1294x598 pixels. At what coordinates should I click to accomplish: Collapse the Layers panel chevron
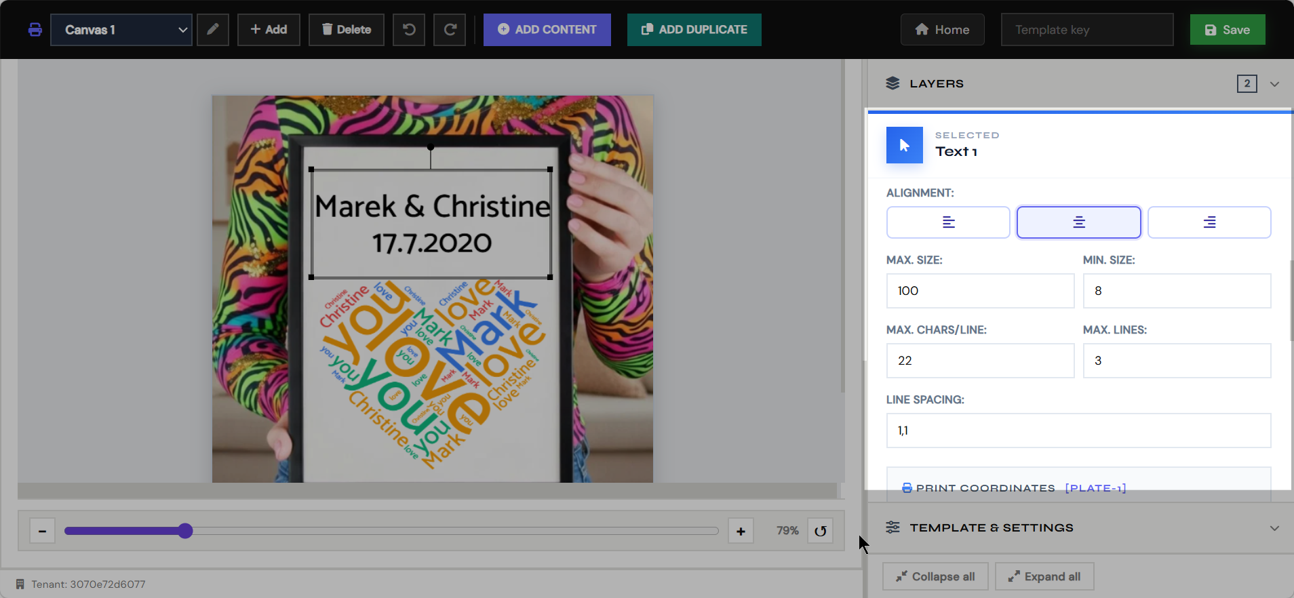coord(1275,84)
